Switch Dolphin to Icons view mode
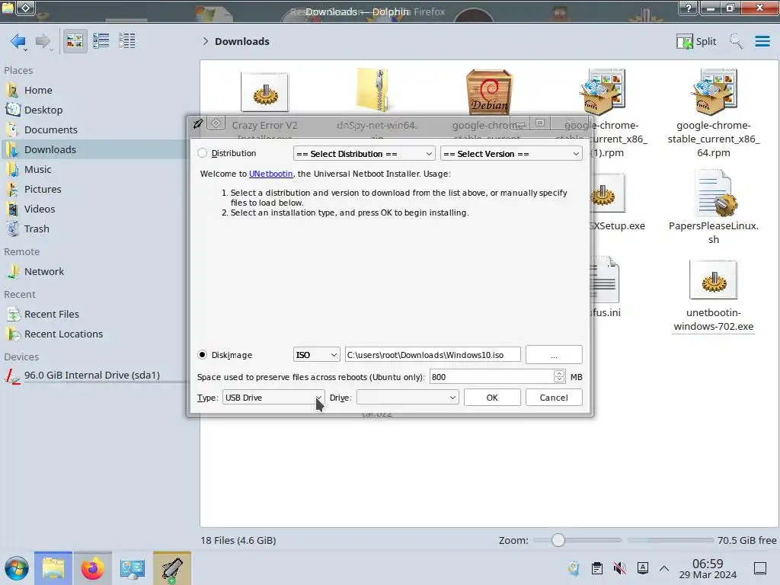Screen dimensions: 780x585 point(75,41)
